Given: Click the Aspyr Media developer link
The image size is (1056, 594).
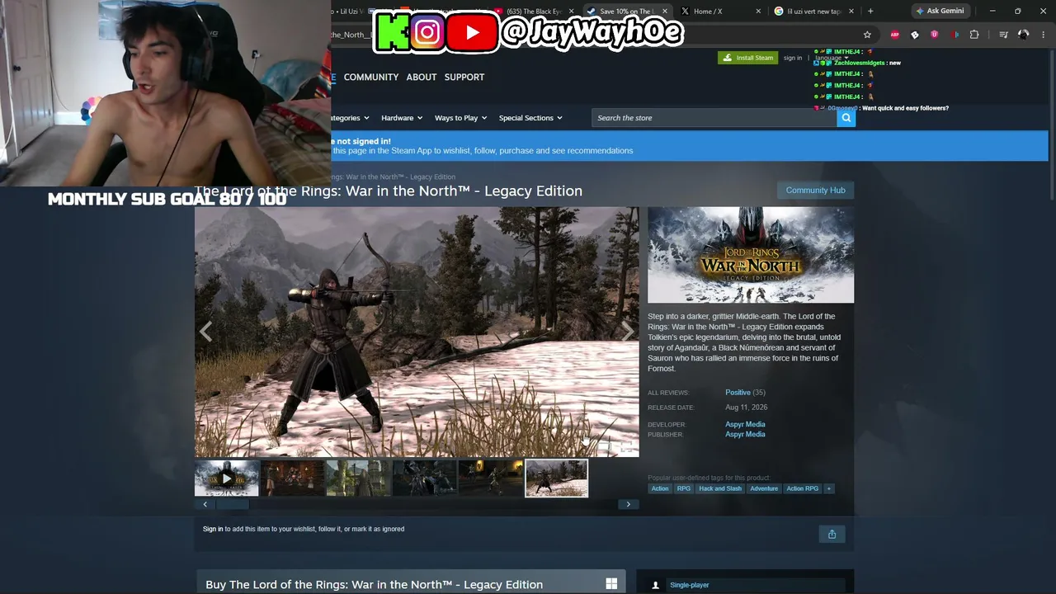Looking at the screenshot, I should pyautogui.click(x=745, y=424).
